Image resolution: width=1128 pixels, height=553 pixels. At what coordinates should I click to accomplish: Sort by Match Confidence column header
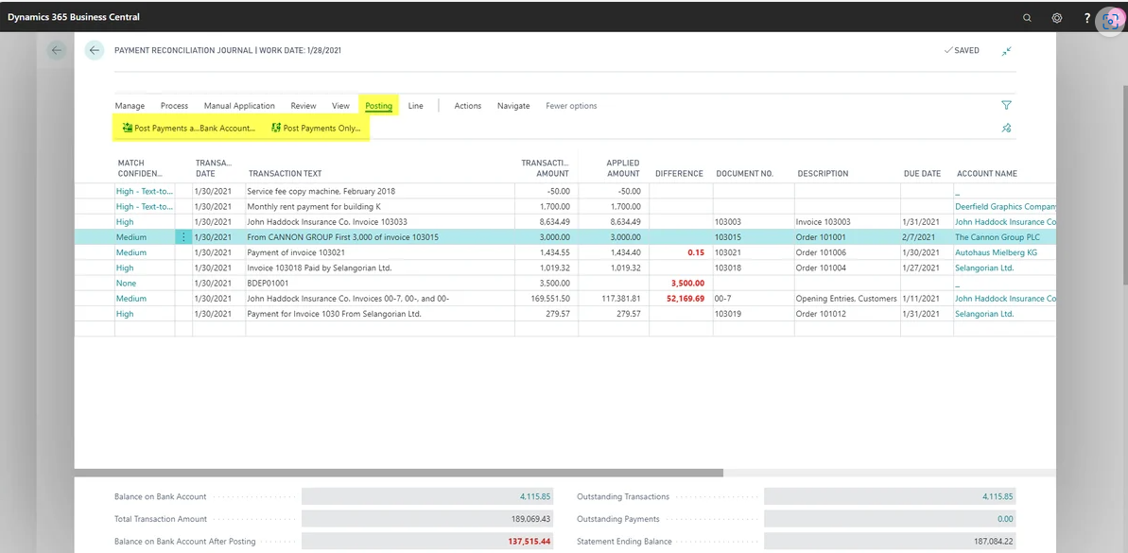(x=140, y=168)
